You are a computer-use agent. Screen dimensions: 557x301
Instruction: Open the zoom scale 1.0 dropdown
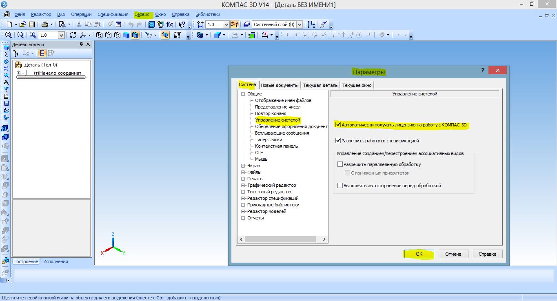[x=61, y=35]
